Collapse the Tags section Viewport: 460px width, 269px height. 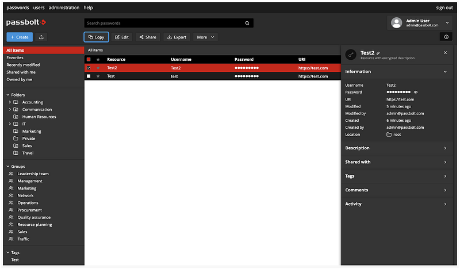[x=8, y=252]
